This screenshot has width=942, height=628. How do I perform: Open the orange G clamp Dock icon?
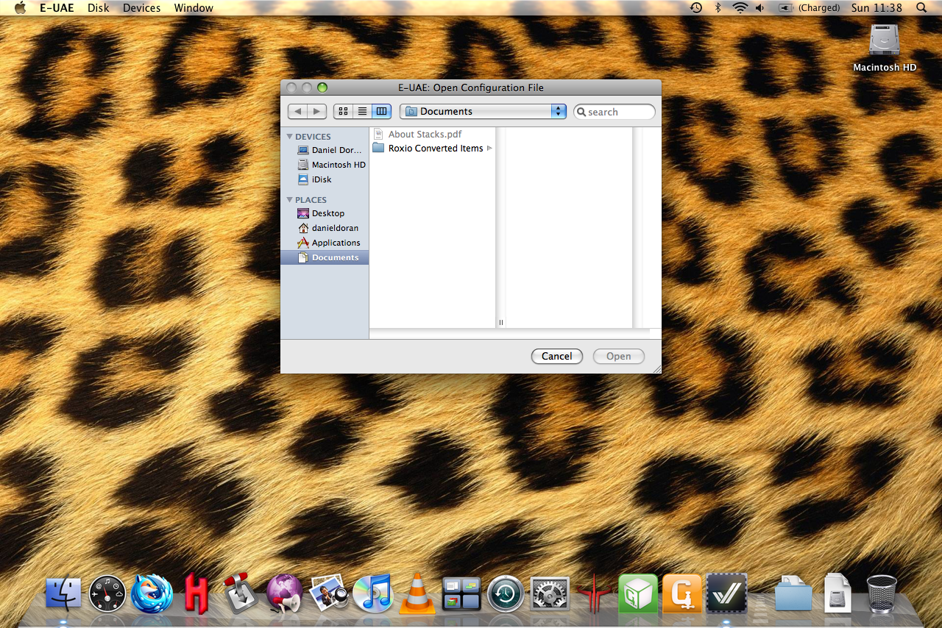(682, 594)
